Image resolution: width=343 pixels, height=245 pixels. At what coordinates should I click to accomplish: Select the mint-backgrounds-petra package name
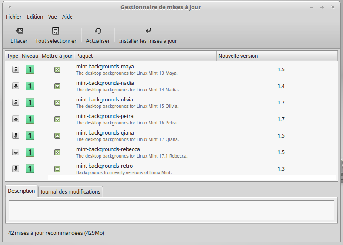coord(105,116)
